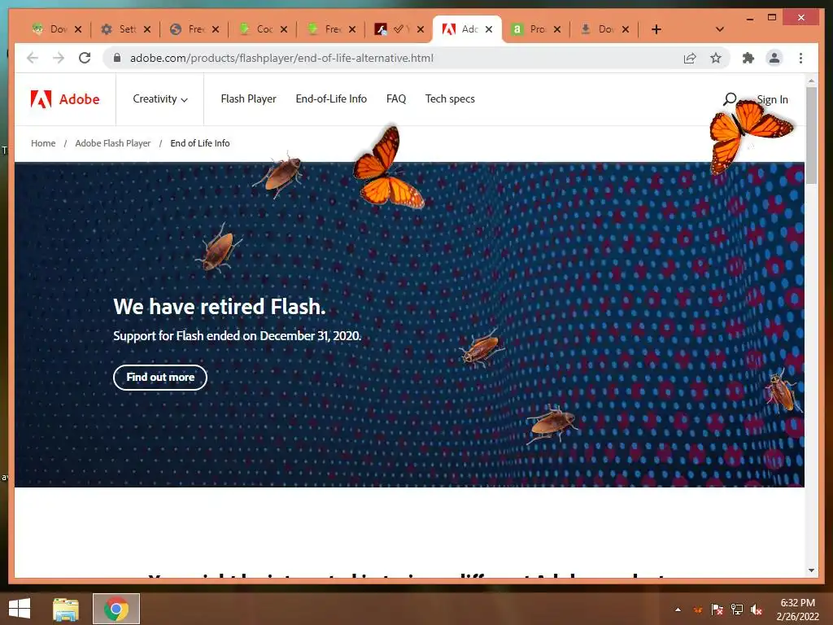This screenshot has height=625, width=833.
Task: Switch to the green-icon Fre tab
Action: [332, 29]
